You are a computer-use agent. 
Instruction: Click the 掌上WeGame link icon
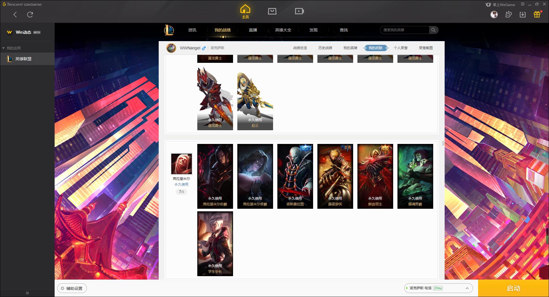click(x=488, y=5)
